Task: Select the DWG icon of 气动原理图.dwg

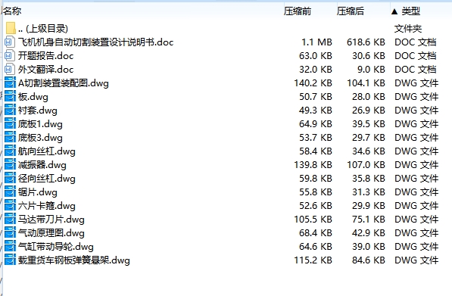Action: coord(10,233)
